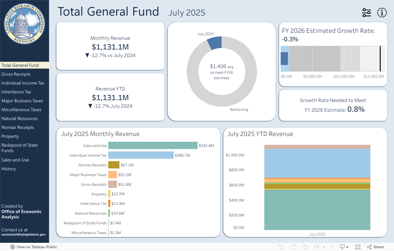
Task: Enter full screen mode
Action: point(358,247)
